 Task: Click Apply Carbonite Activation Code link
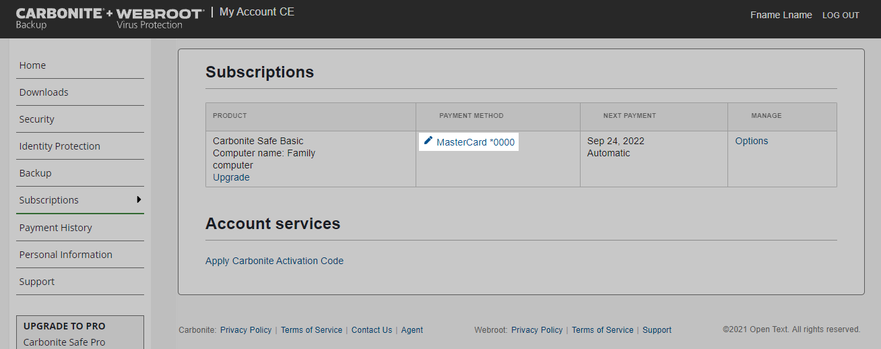(x=274, y=261)
